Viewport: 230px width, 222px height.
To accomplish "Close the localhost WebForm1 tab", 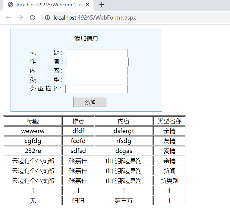I will (87, 5).
